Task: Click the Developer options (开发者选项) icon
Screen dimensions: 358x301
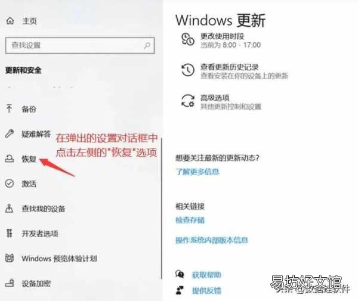Action: 9,233
